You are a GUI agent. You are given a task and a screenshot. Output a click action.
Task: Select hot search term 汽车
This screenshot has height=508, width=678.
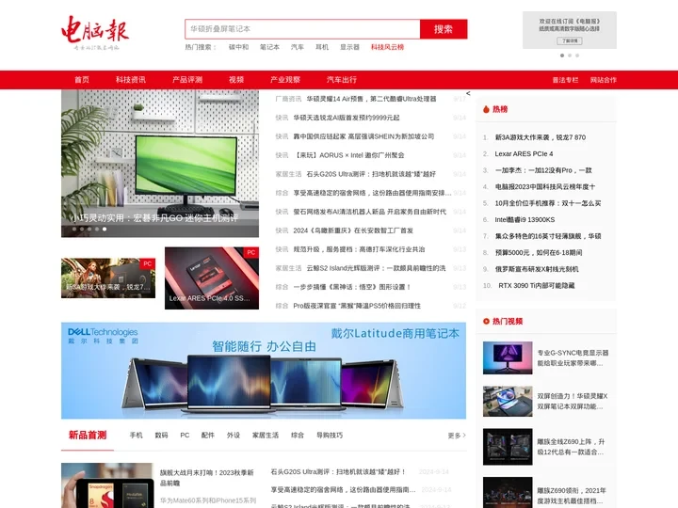click(x=297, y=47)
